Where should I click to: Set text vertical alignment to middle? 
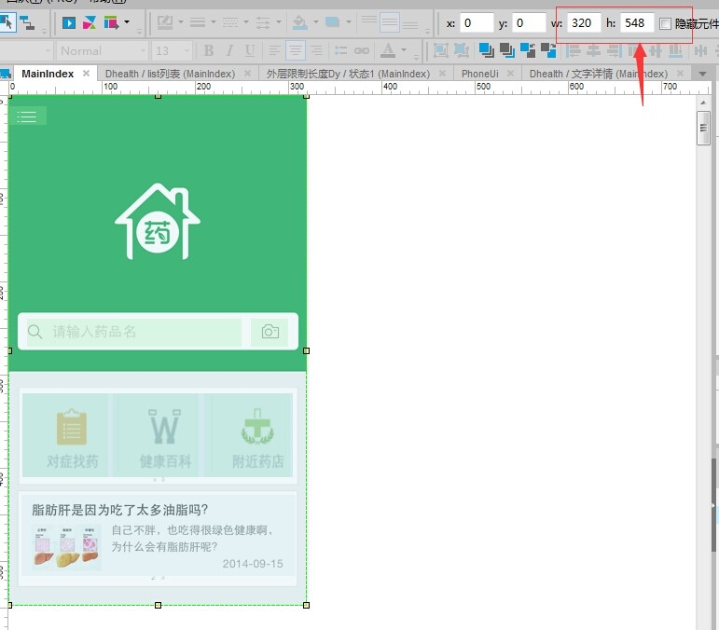(390, 22)
